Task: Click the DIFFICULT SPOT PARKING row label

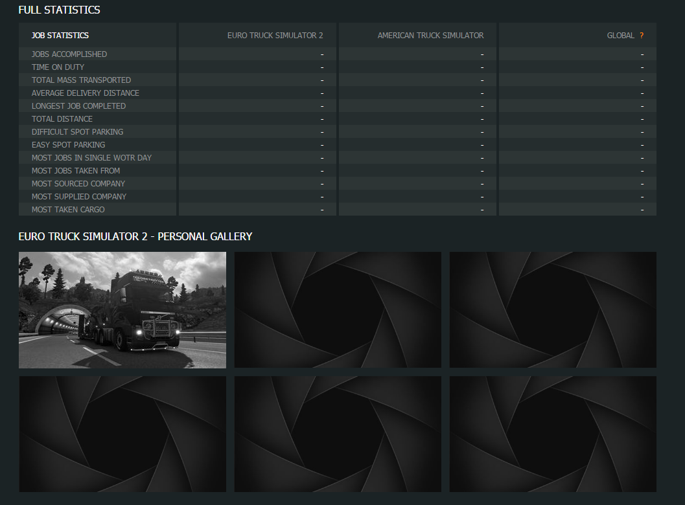Action: click(77, 132)
